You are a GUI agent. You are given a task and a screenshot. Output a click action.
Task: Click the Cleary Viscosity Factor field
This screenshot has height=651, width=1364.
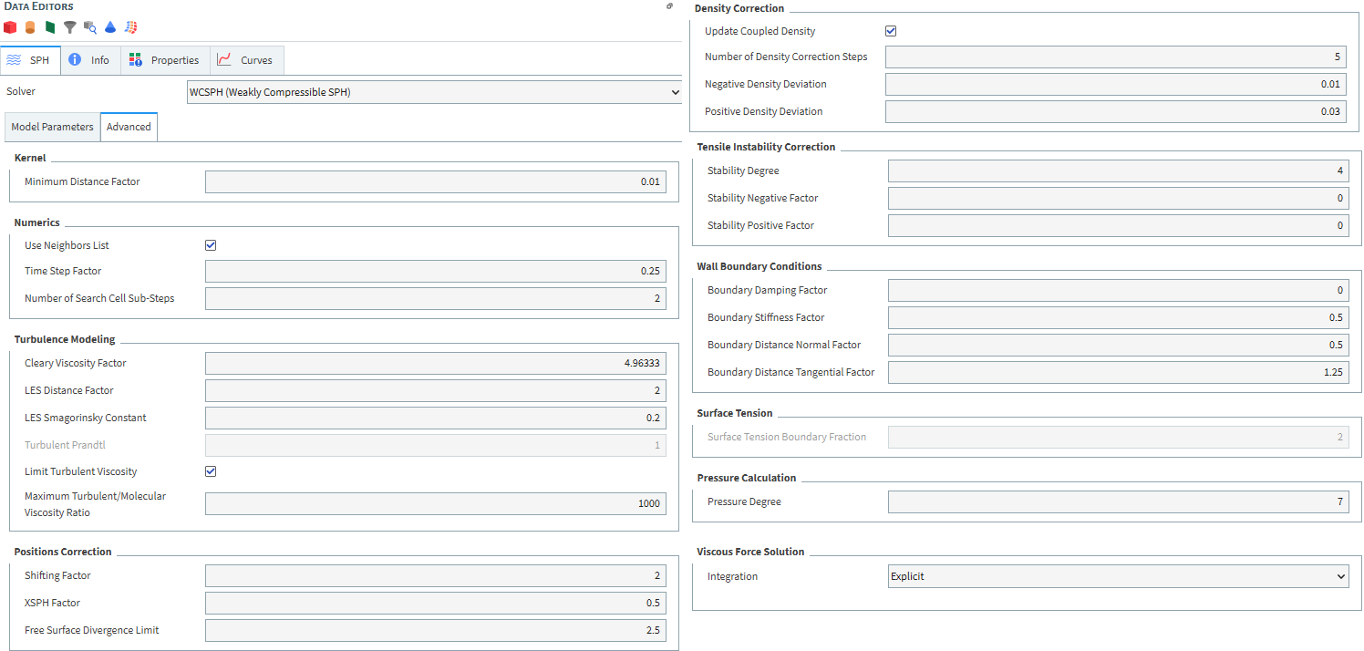click(x=436, y=363)
